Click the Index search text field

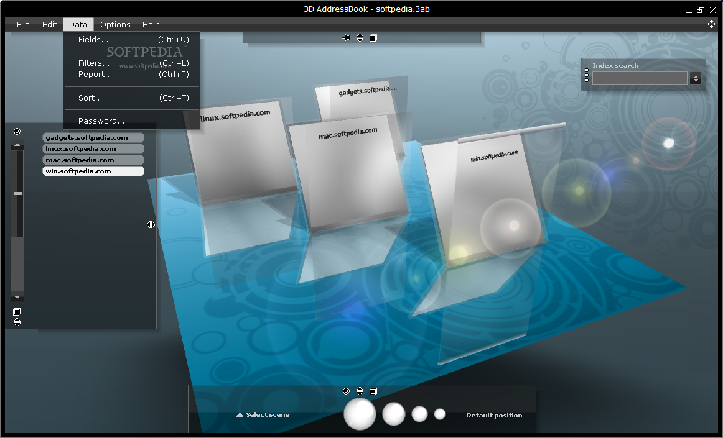pyautogui.click(x=640, y=78)
